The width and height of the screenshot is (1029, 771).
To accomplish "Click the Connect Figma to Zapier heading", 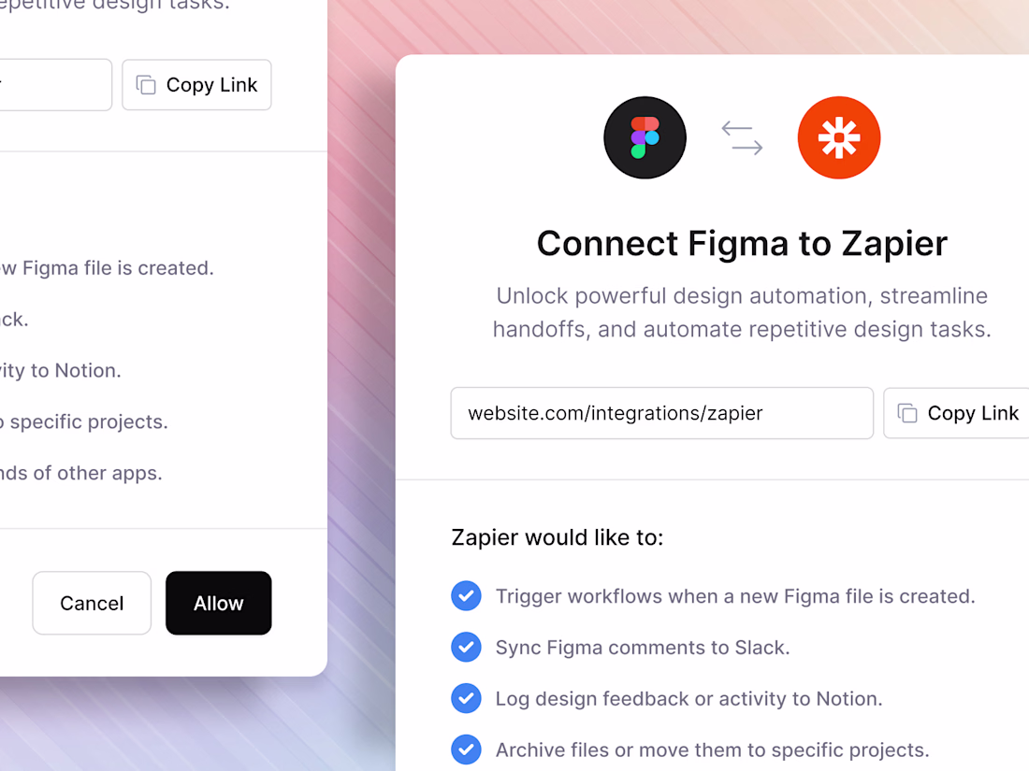I will coord(742,244).
